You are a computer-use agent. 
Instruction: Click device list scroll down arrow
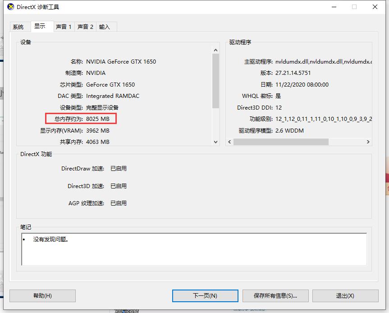pos(215,142)
